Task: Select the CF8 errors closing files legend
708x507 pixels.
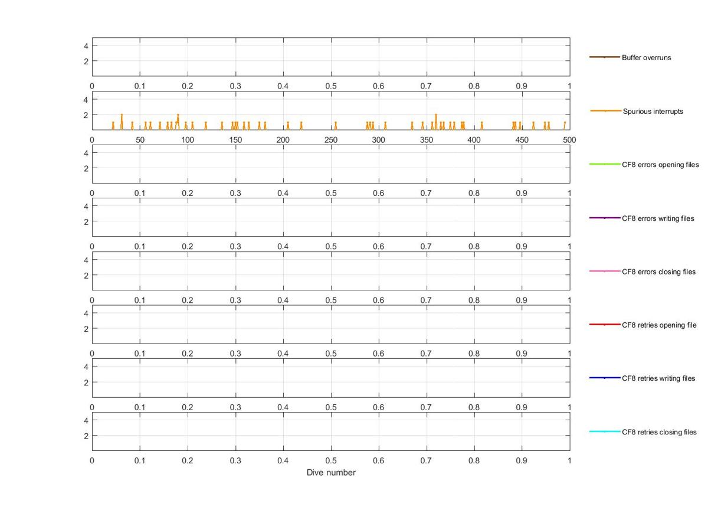Action: [658, 272]
